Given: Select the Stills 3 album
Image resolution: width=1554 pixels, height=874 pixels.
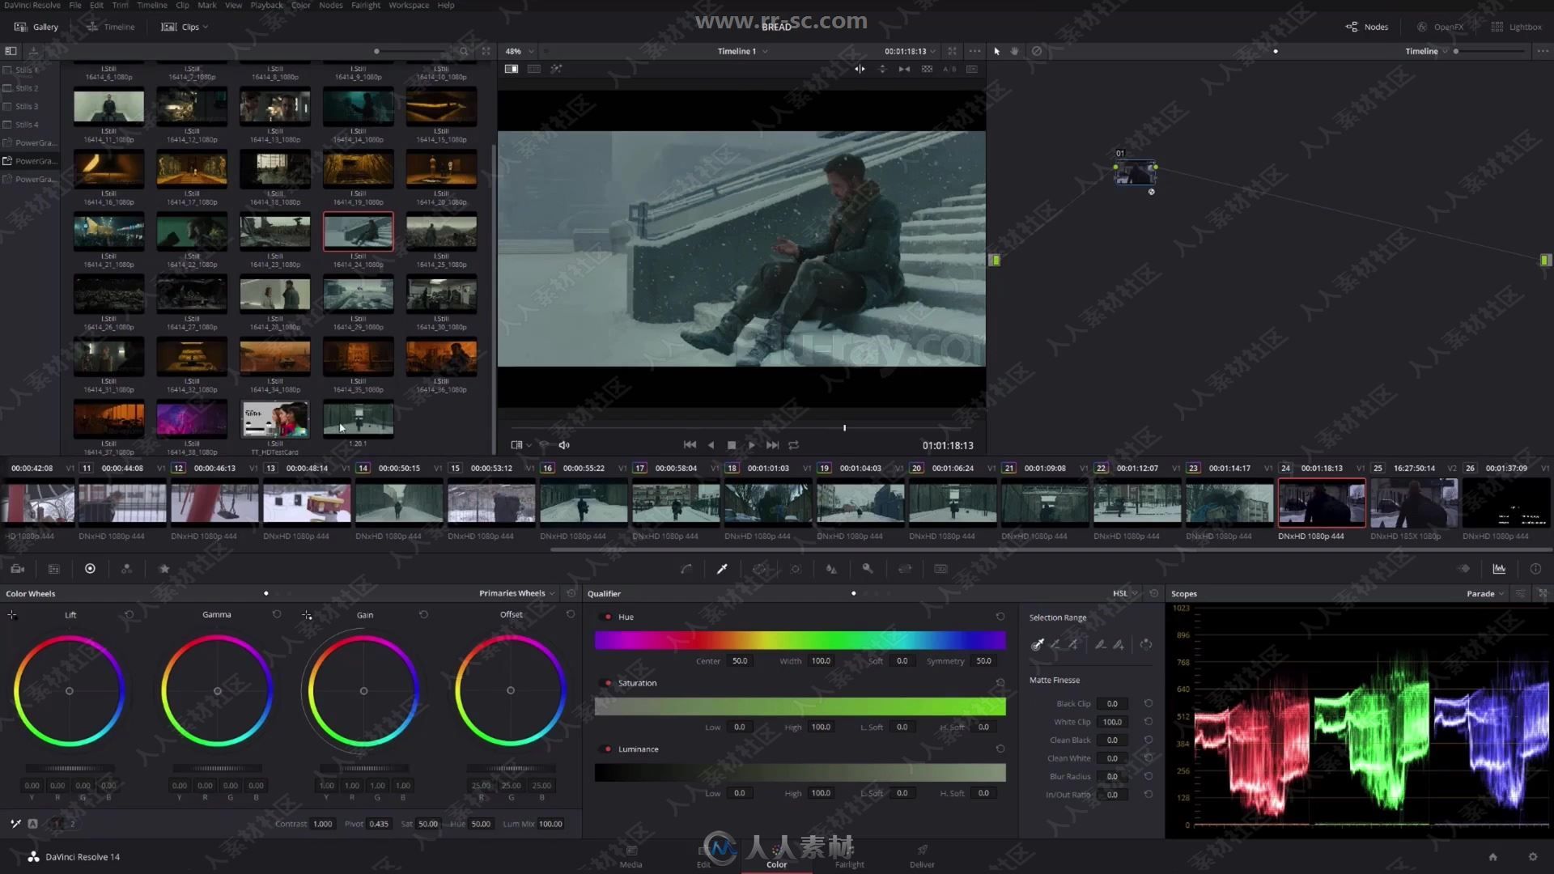Looking at the screenshot, I should click(x=27, y=106).
